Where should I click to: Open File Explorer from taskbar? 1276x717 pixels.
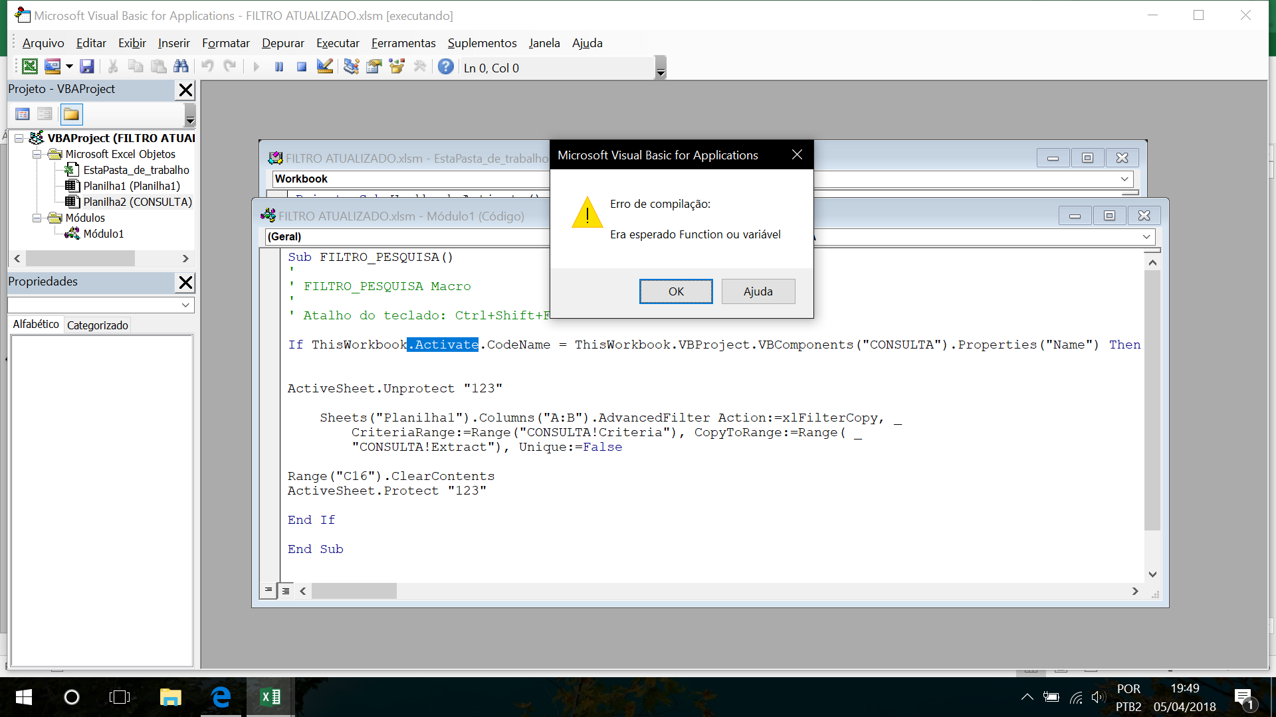click(171, 697)
